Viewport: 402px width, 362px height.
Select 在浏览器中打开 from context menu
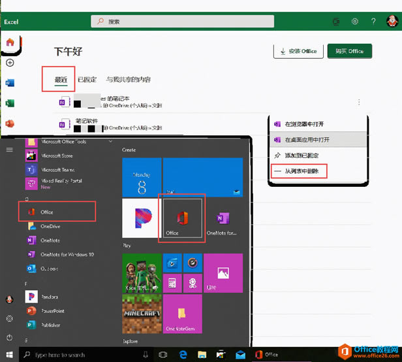pyautogui.click(x=318, y=124)
